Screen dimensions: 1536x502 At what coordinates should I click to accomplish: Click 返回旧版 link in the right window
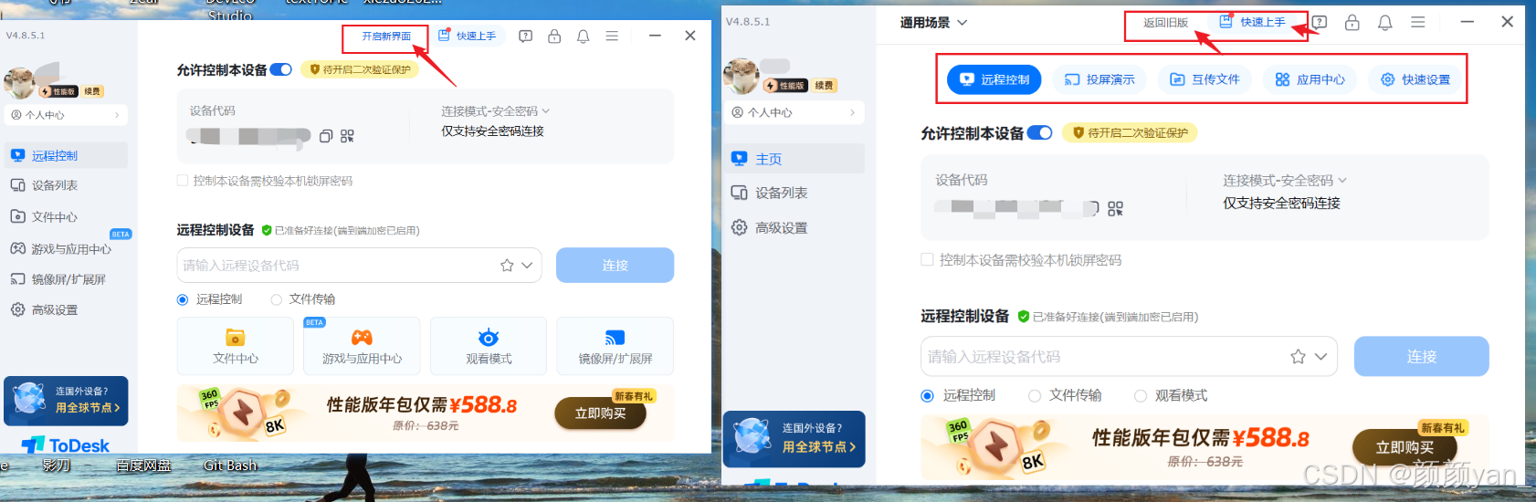pos(1166,23)
